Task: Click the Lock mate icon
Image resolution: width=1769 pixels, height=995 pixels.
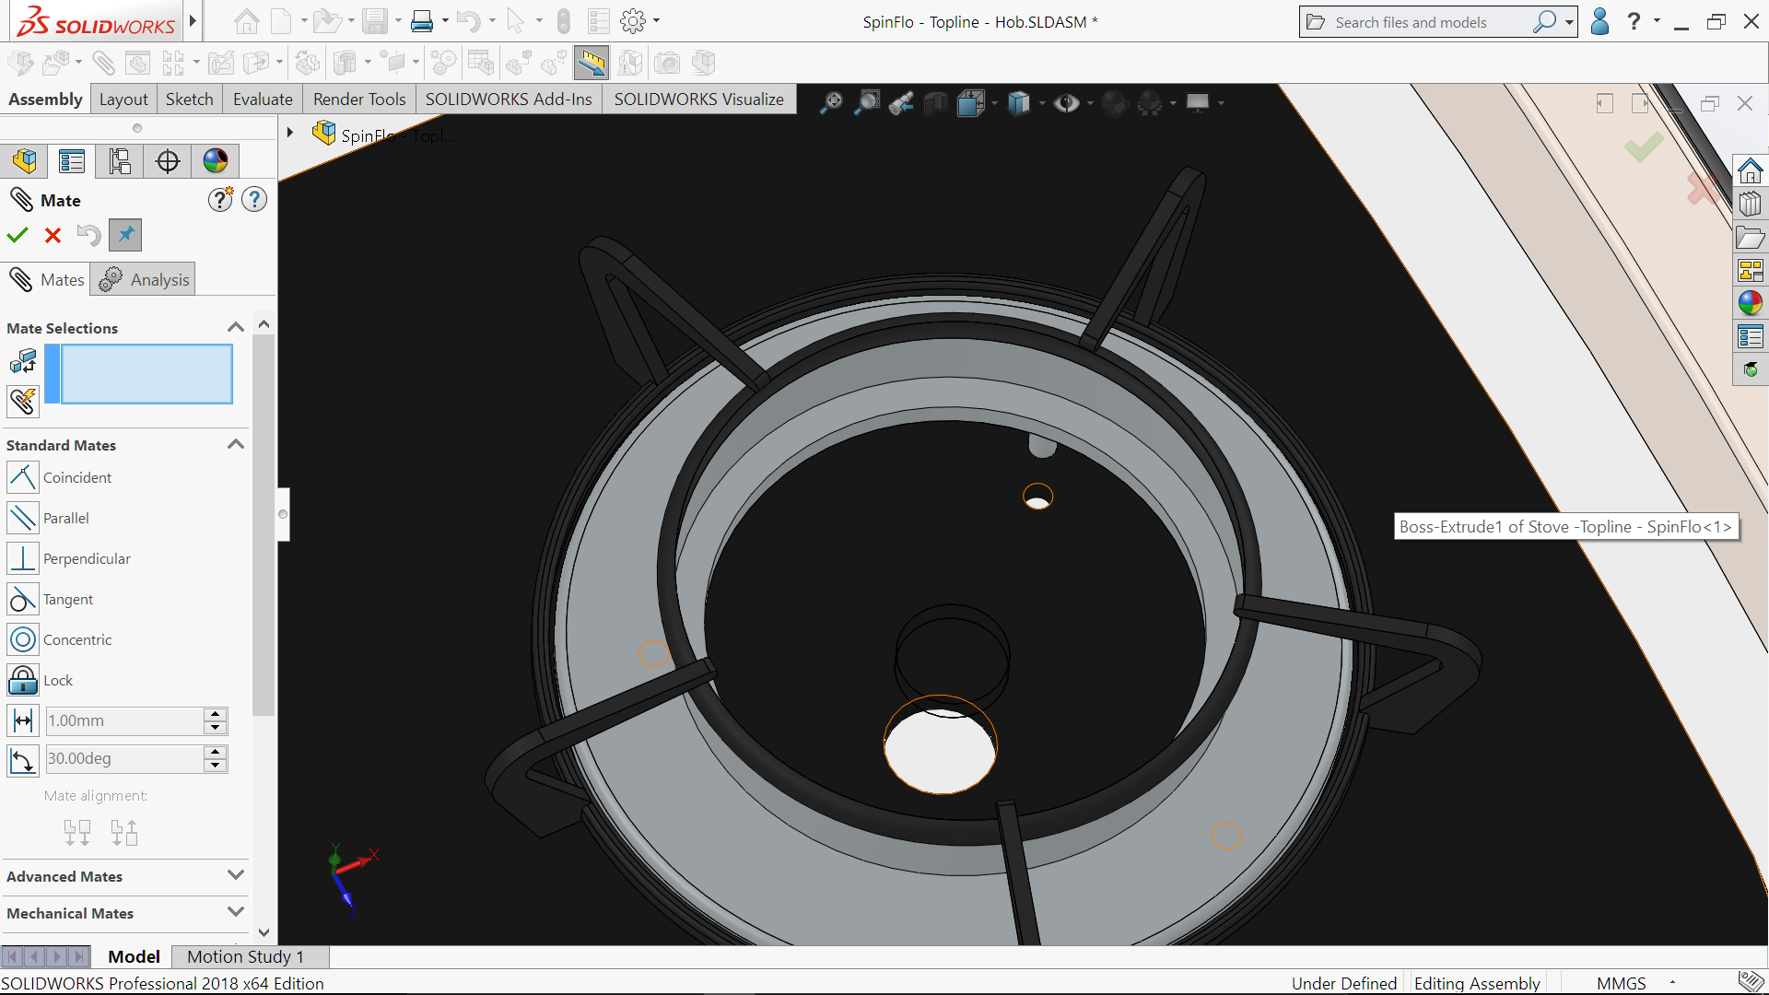Action: [x=23, y=680]
